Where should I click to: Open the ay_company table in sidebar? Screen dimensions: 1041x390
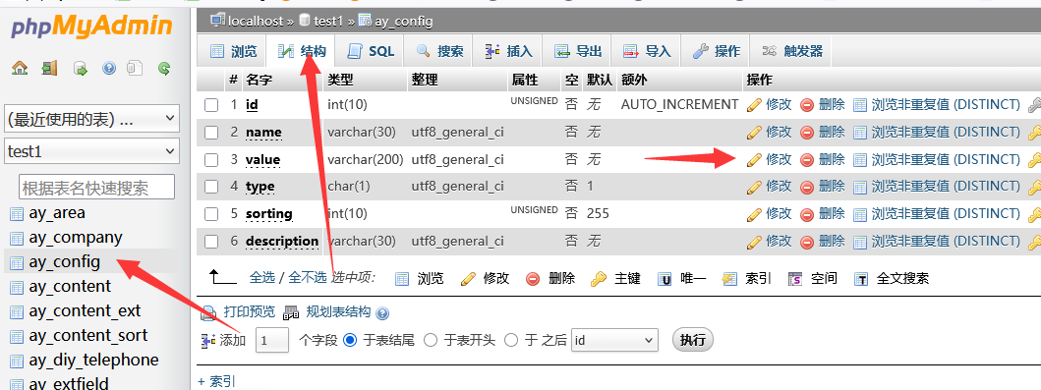click(76, 238)
